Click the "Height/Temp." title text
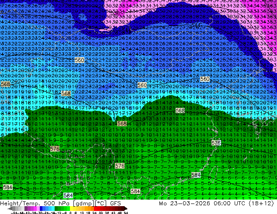 (21, 204)
